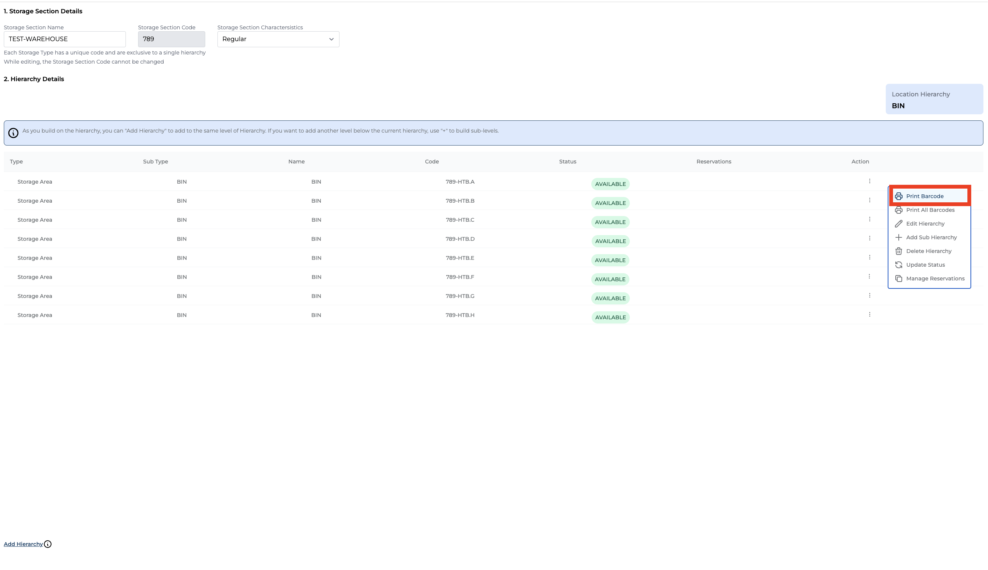
Task: Open kebab menu for 789-HTB.E row
Action: pyautogui.click(x=869, y=257)
